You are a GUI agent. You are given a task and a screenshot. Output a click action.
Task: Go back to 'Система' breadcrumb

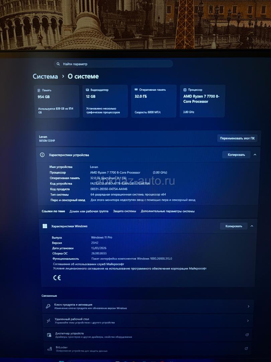pyautogui.click(x=46, y=76)
